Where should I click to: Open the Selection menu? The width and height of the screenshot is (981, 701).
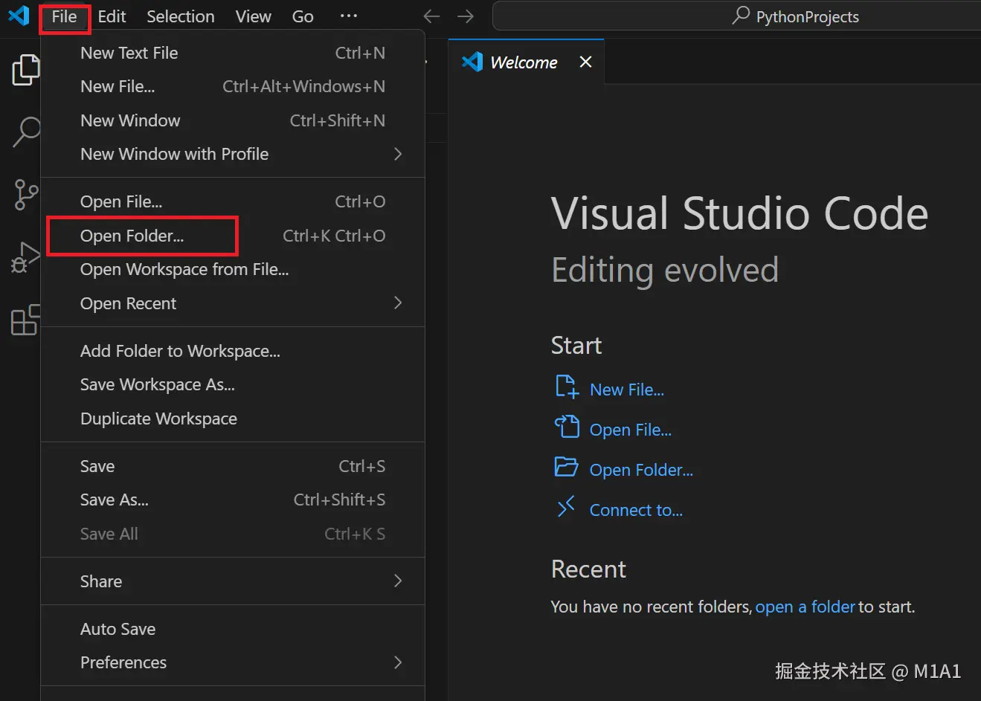point(180,16)
